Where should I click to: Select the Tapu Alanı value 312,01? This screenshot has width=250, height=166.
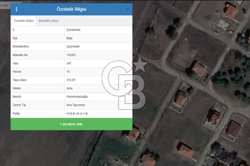pyautogui.click(x=71, y=80)
